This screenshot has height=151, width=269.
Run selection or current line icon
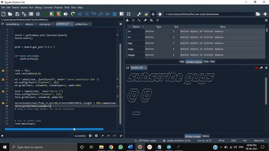[x=66, y=14]
